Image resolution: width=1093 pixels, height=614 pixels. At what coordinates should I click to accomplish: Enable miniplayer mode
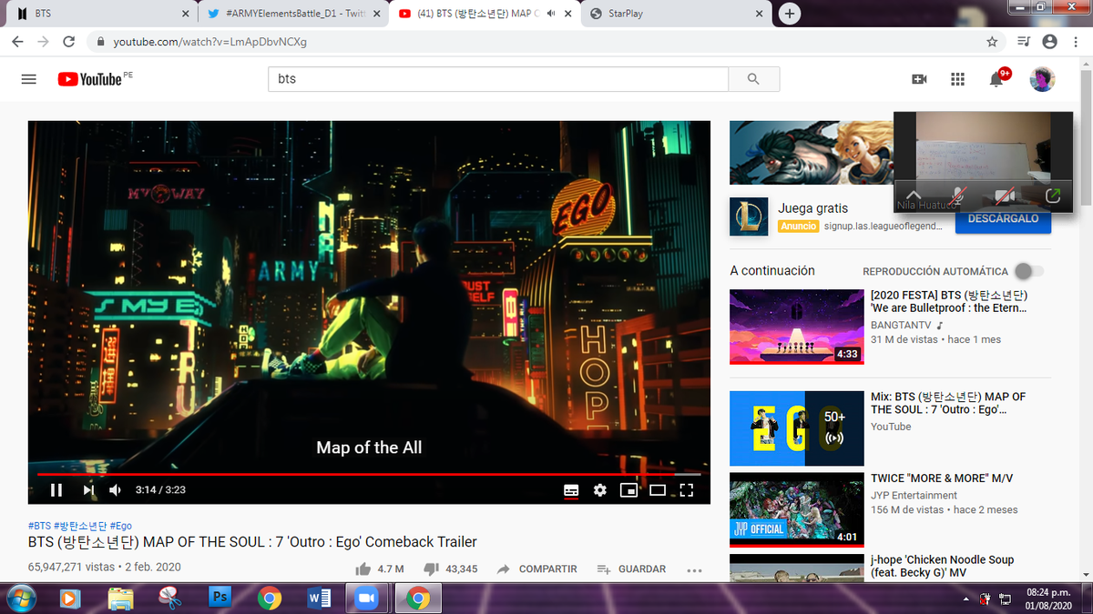click(x=628, y=489)
